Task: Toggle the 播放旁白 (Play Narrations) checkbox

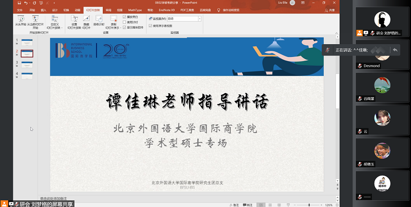Action: click(x=124, y=17)
